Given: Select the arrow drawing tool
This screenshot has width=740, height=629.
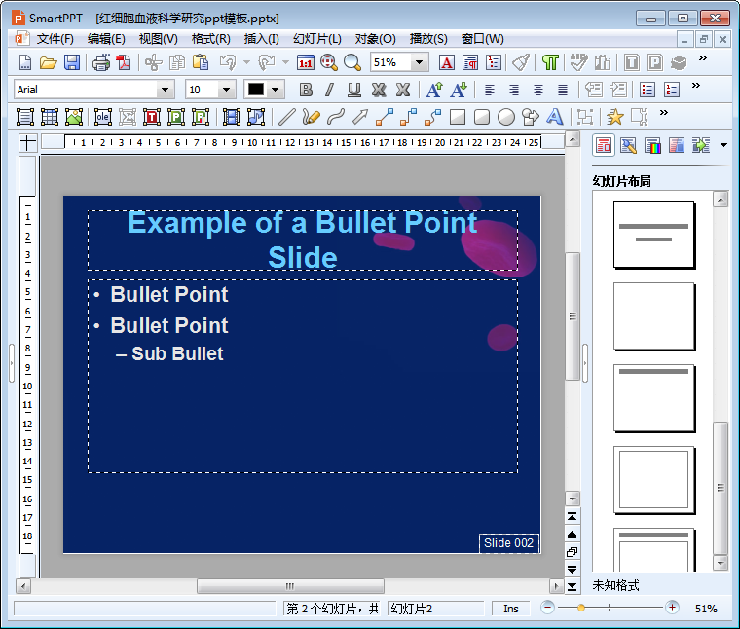Looking at the screenshot, I should (x=359, y=117).
